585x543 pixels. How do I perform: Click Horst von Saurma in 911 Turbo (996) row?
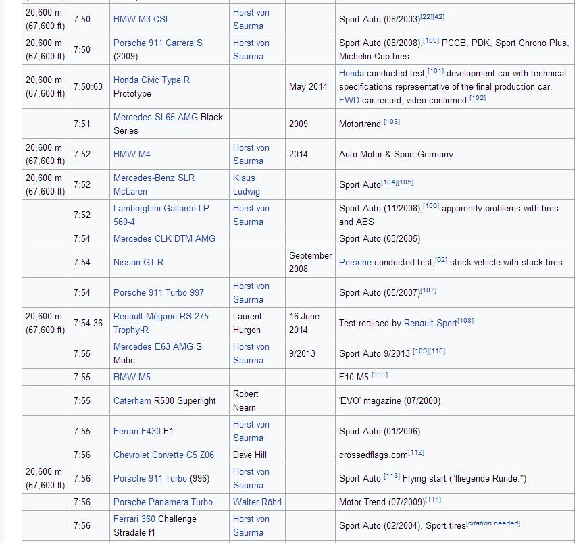[x=251, y=478]
